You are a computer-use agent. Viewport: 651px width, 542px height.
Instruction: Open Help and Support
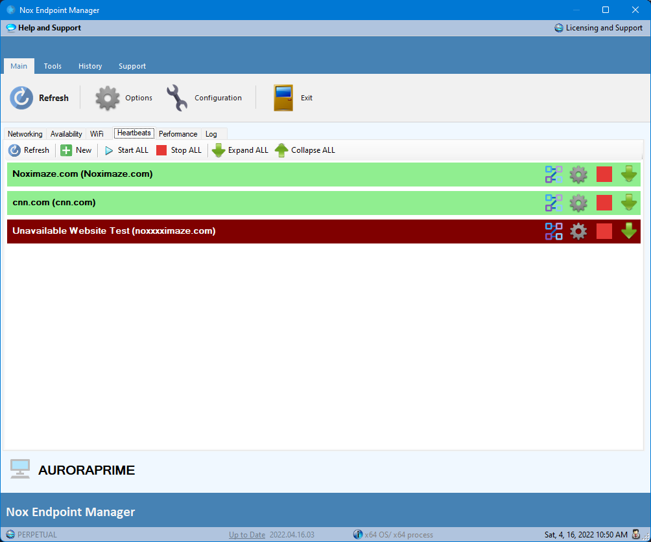[43, 28]
